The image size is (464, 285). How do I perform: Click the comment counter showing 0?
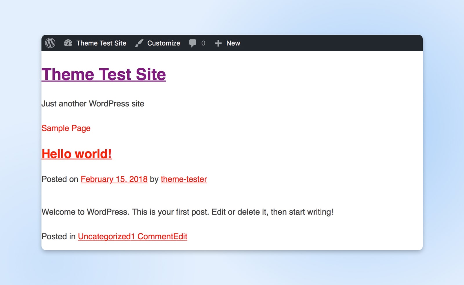pos(203,43)
